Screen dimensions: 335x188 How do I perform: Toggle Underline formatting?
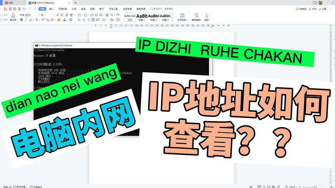point(30,20)
